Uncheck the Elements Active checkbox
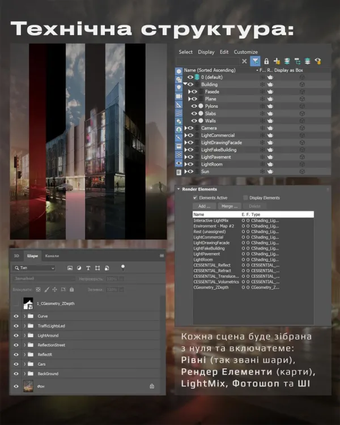 (x=195, y=198)
